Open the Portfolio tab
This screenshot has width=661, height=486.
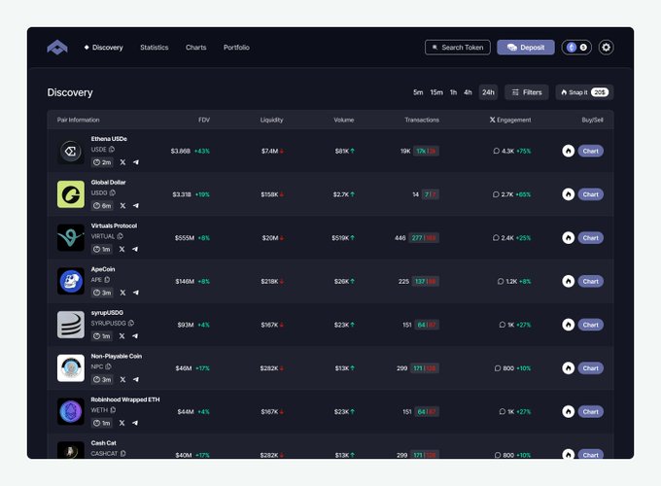click(x=236, y=48)
